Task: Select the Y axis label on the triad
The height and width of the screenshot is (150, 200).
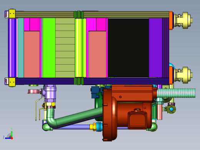Action: (x=12, y=129)
